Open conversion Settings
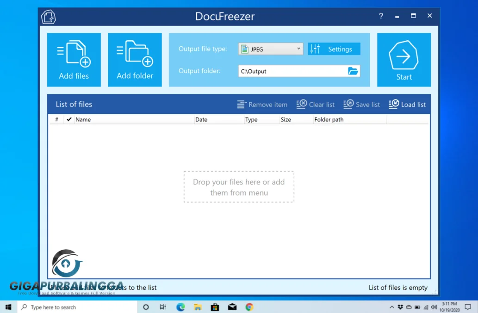This screenshot has width=478, height=313. [334, 49]
